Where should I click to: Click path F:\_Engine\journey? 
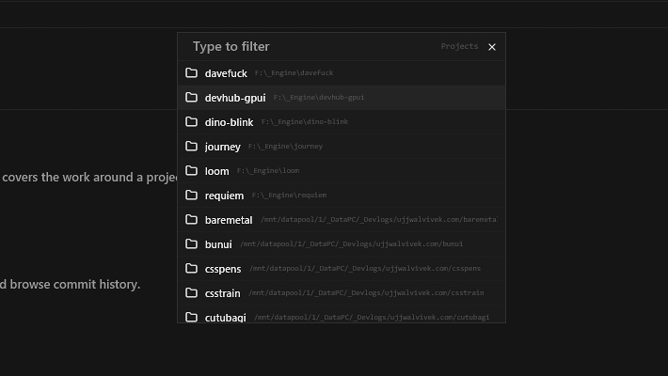285,146
